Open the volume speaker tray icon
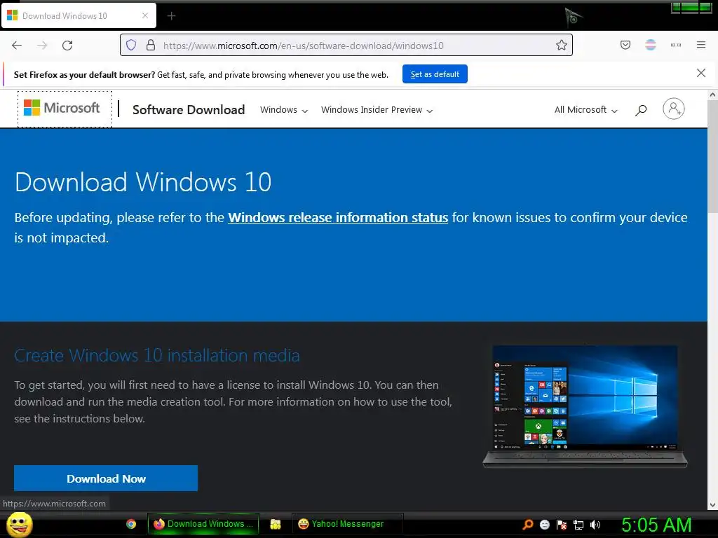The image size is (718, 538). pos(595,525)
